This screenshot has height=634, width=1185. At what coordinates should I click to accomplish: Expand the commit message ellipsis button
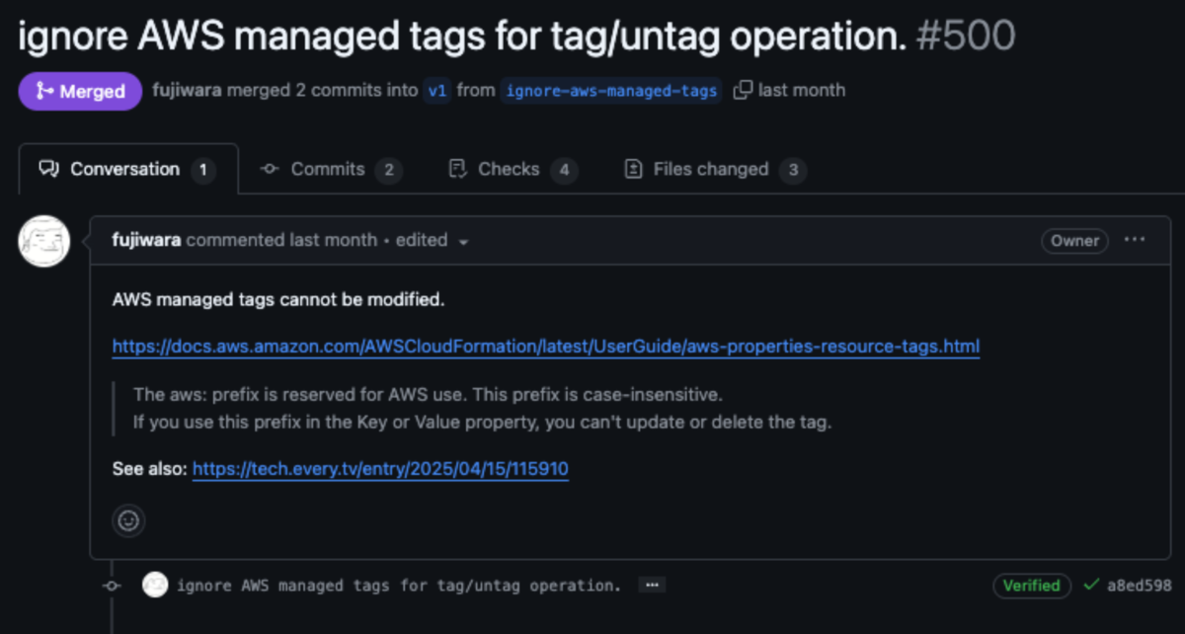651,585
